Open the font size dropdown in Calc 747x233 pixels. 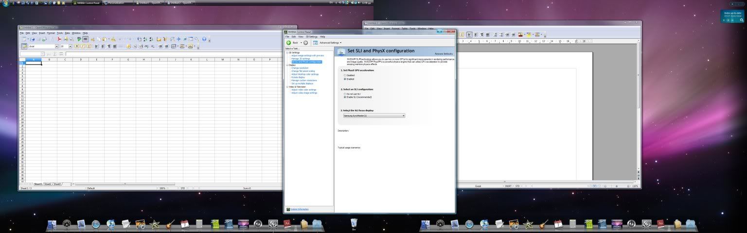coord(70,46)
